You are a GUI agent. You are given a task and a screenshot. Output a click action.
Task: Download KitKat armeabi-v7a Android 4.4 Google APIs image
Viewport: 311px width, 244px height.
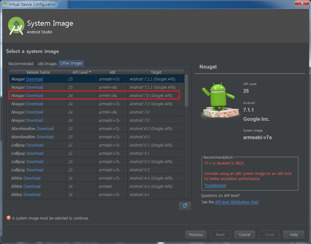tap(32, 178)
